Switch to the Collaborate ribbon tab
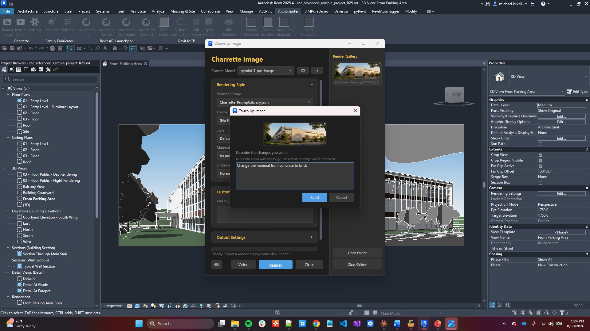The image size is (590, 331). [210, 11]
